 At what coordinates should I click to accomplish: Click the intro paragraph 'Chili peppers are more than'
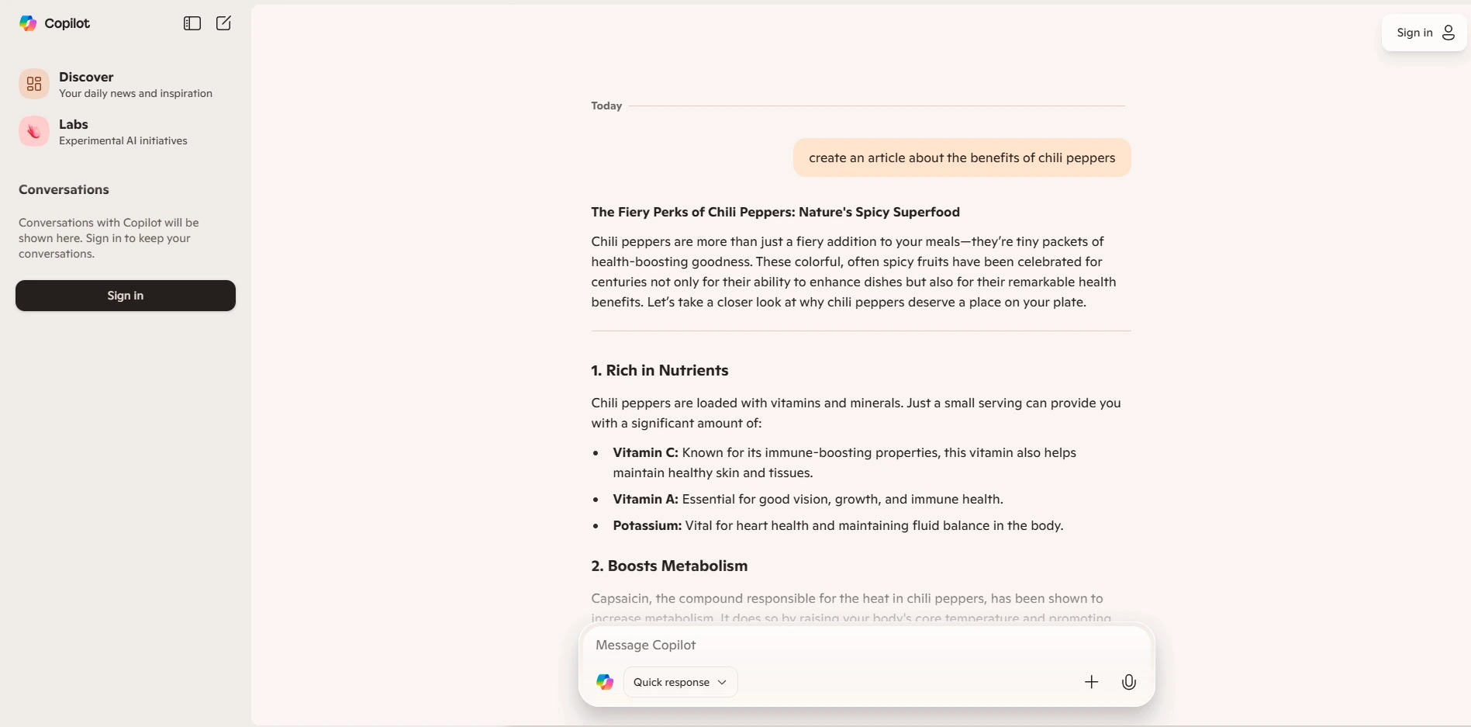854,272
